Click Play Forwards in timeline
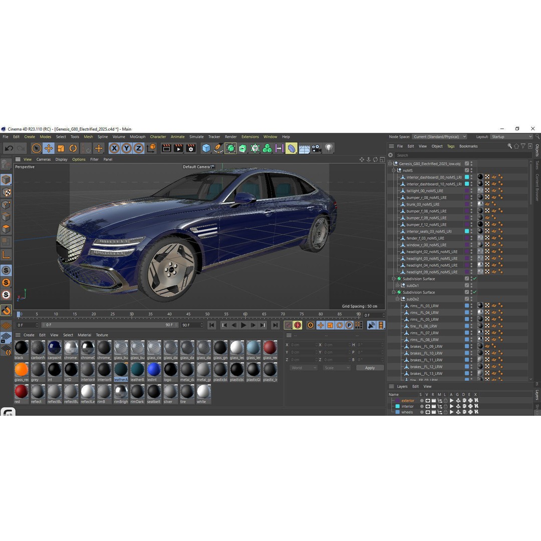The width and height of the screenshot is (541, 541). 243,325
